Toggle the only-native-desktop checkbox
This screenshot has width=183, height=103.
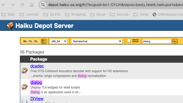click(x=129, y=41)
